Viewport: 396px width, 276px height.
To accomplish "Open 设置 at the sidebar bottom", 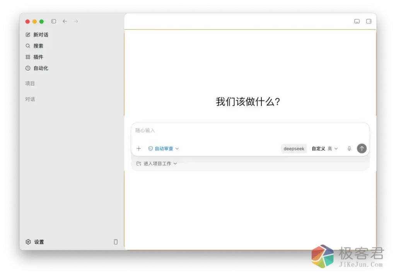I will pyautogui.click(x=35, y=242).
